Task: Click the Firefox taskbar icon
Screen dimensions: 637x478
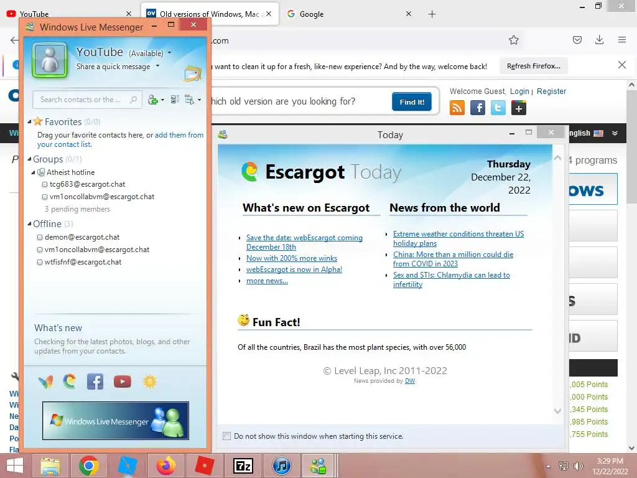Action: [x=166, y=466]
